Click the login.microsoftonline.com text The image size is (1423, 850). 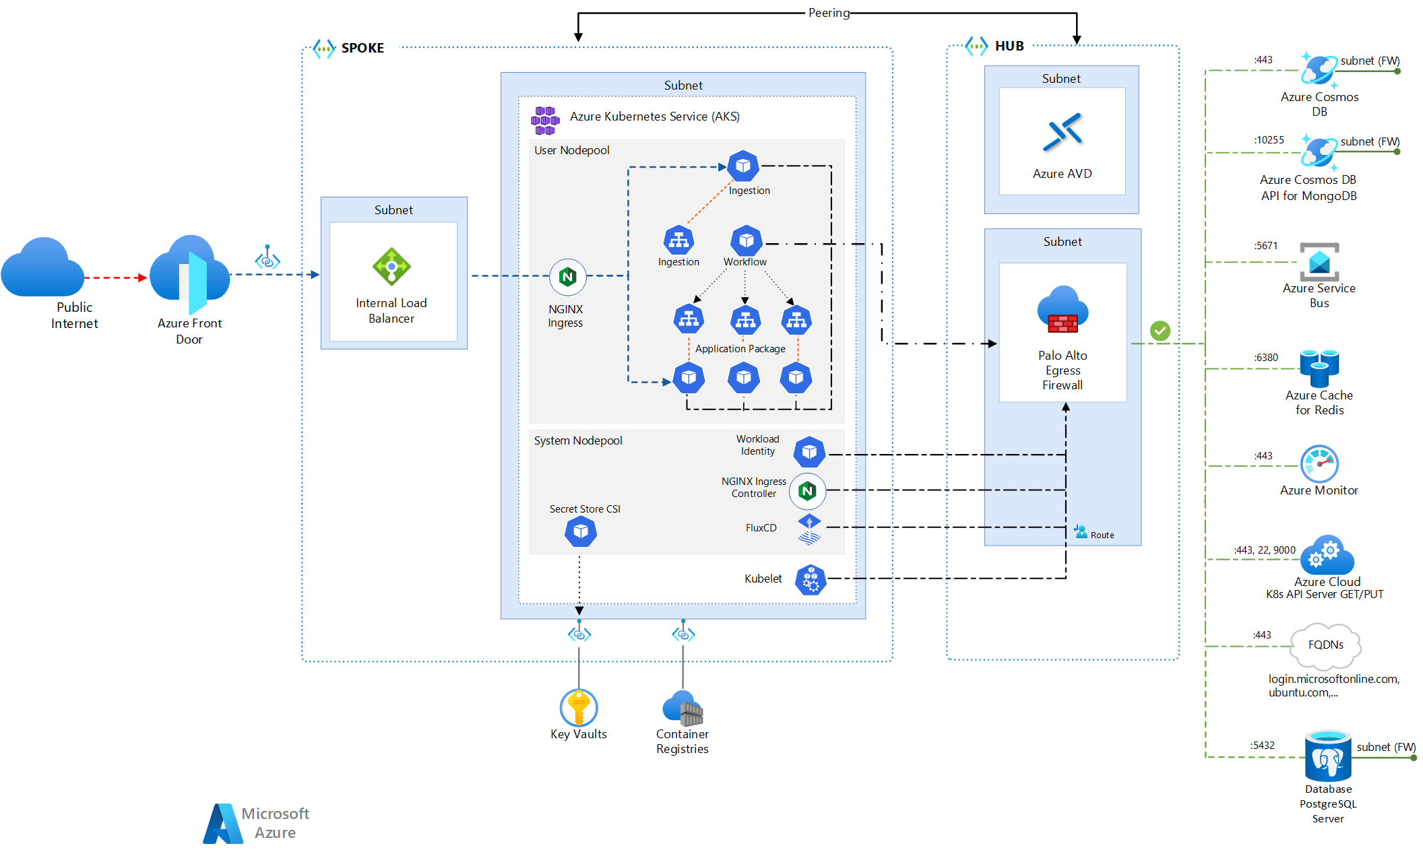[1334, 679]
